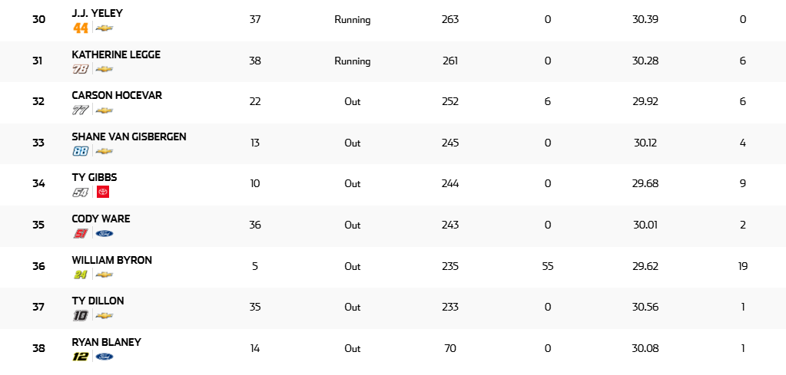The image size is (786, 375).
Task: Open J.J. Yeley driver name
Action: click(x=97, y=13)
